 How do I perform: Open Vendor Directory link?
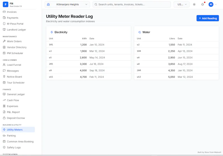(x=18, y=47)
